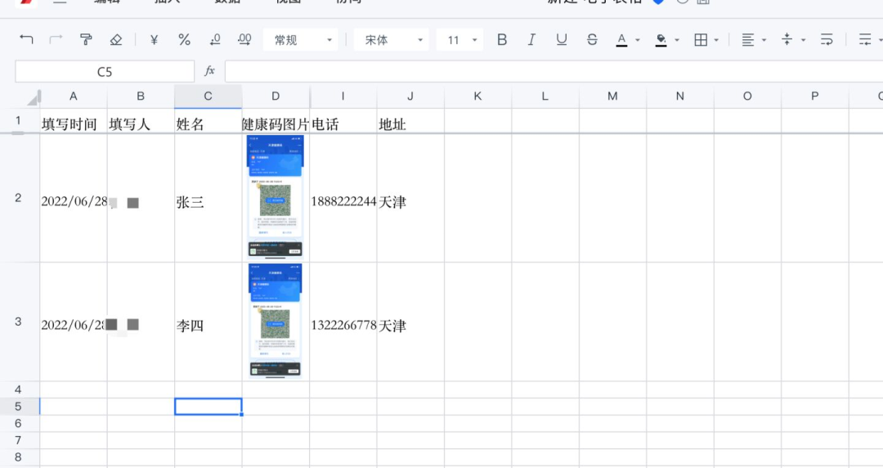883x468 pixels.
Task: Open the health code image in row 2
Action: (276, 197)
